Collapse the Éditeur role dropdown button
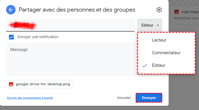199x110 pixels. [149, 26]
